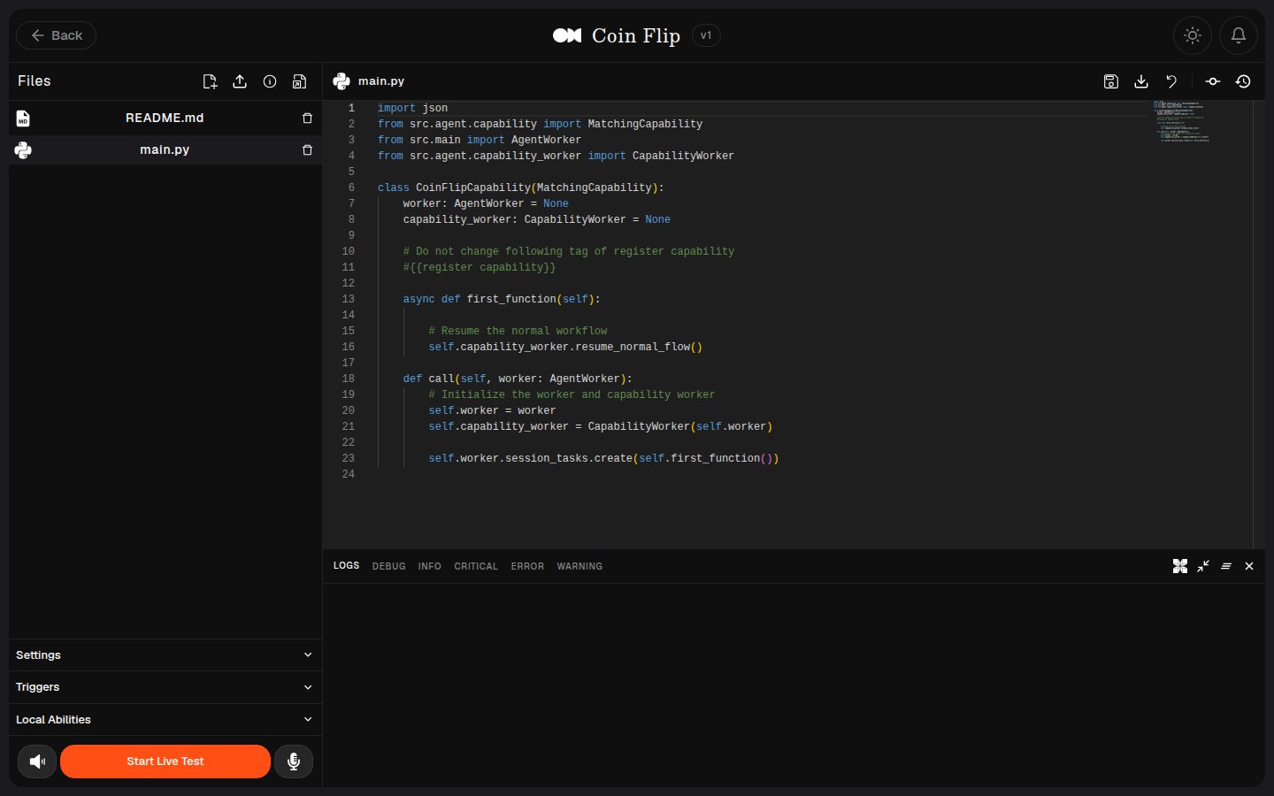The image size is (1274, 796).
Task: Switch to the DEBUG log filter
Action: point(388,566)
